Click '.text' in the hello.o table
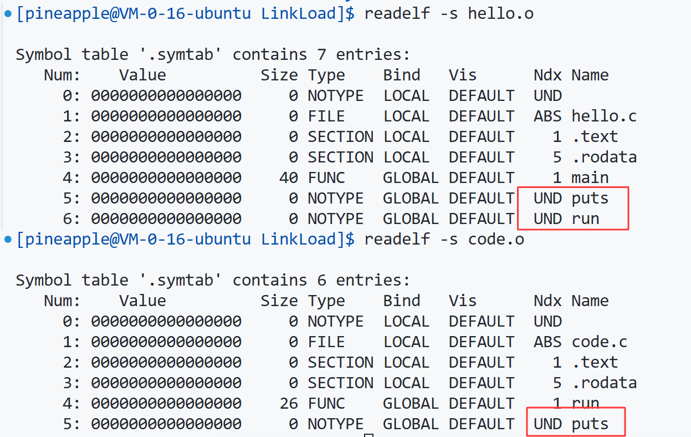The image size is (691, 437). click(x=595, y=137)
